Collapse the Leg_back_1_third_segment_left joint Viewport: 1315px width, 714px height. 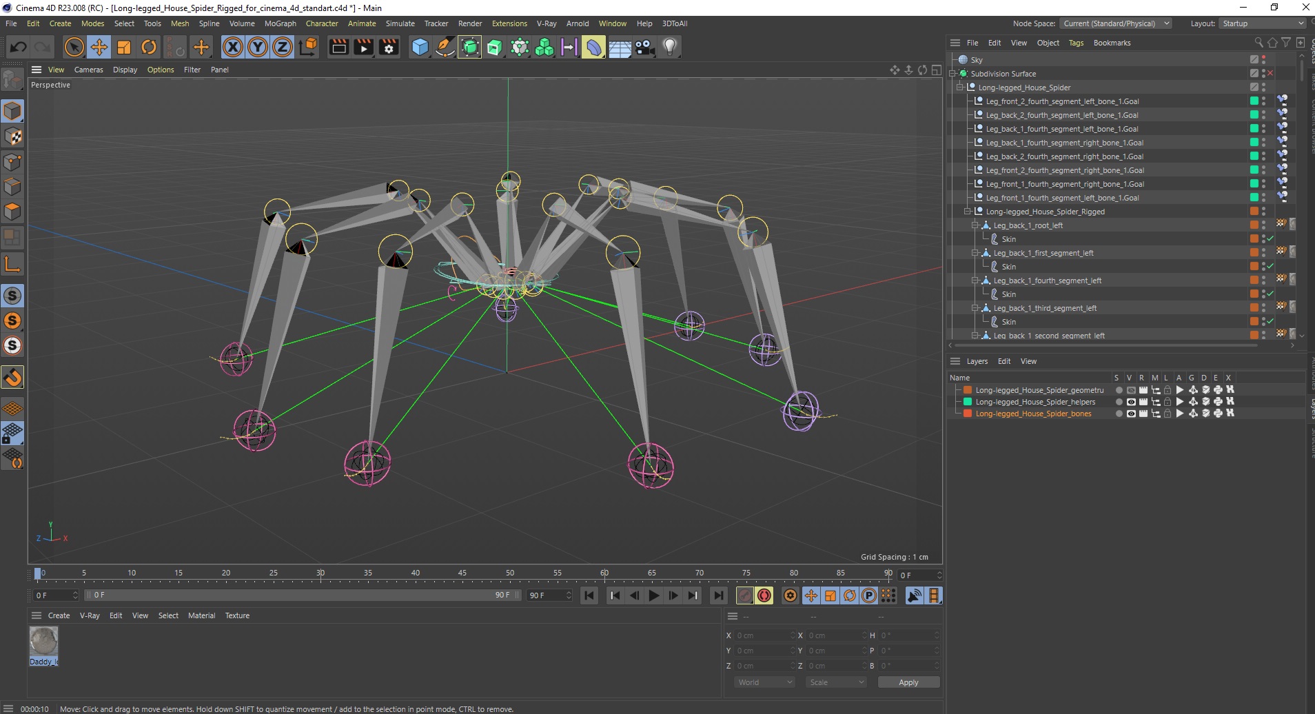point(975,308)
